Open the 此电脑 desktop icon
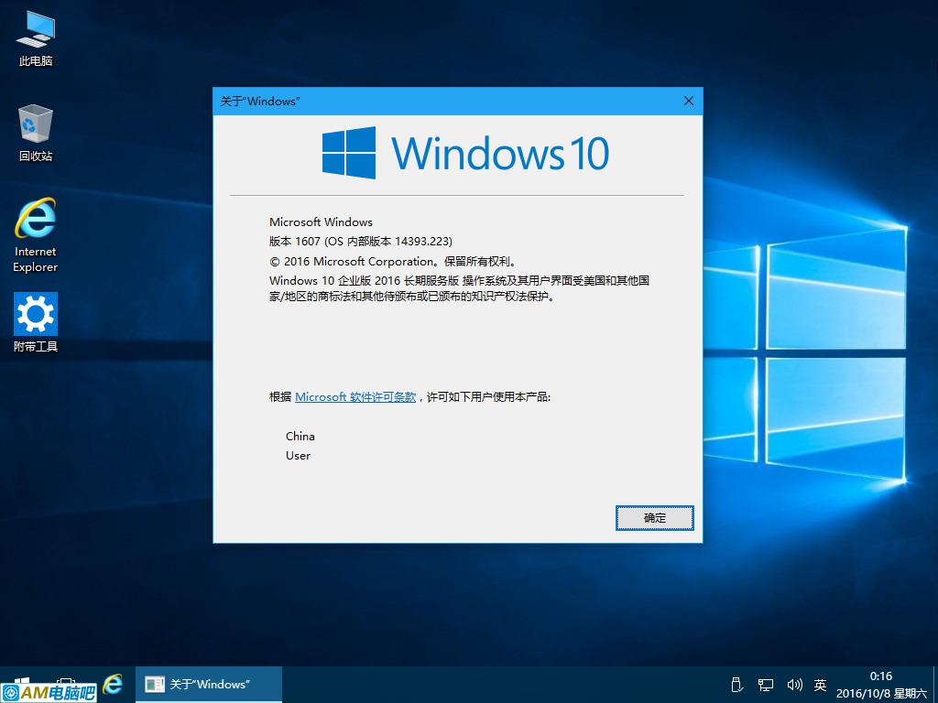 (x=36, y=38)
